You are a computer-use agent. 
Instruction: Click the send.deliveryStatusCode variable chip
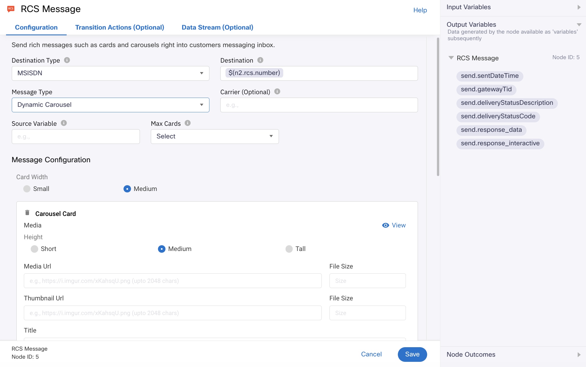pyautogui.click(x=498, y=116)
